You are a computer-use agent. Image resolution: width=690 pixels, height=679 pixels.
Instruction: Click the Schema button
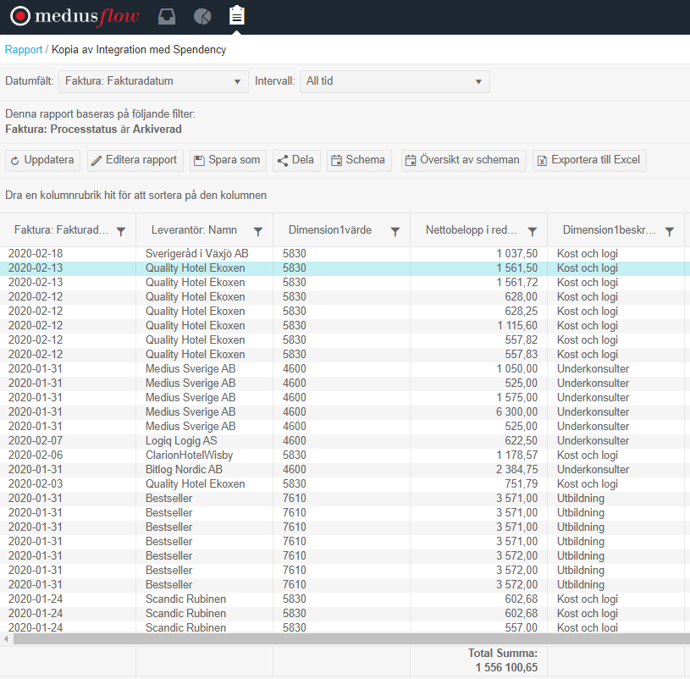click(x=359, y=160)
